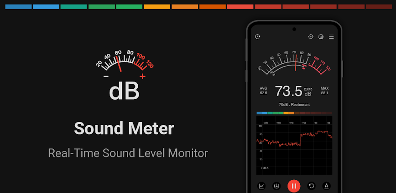Viewport: 396px width, 193px height.
Task: Open the hamburger menu in the phone app
Action: [x=332, y=37]
